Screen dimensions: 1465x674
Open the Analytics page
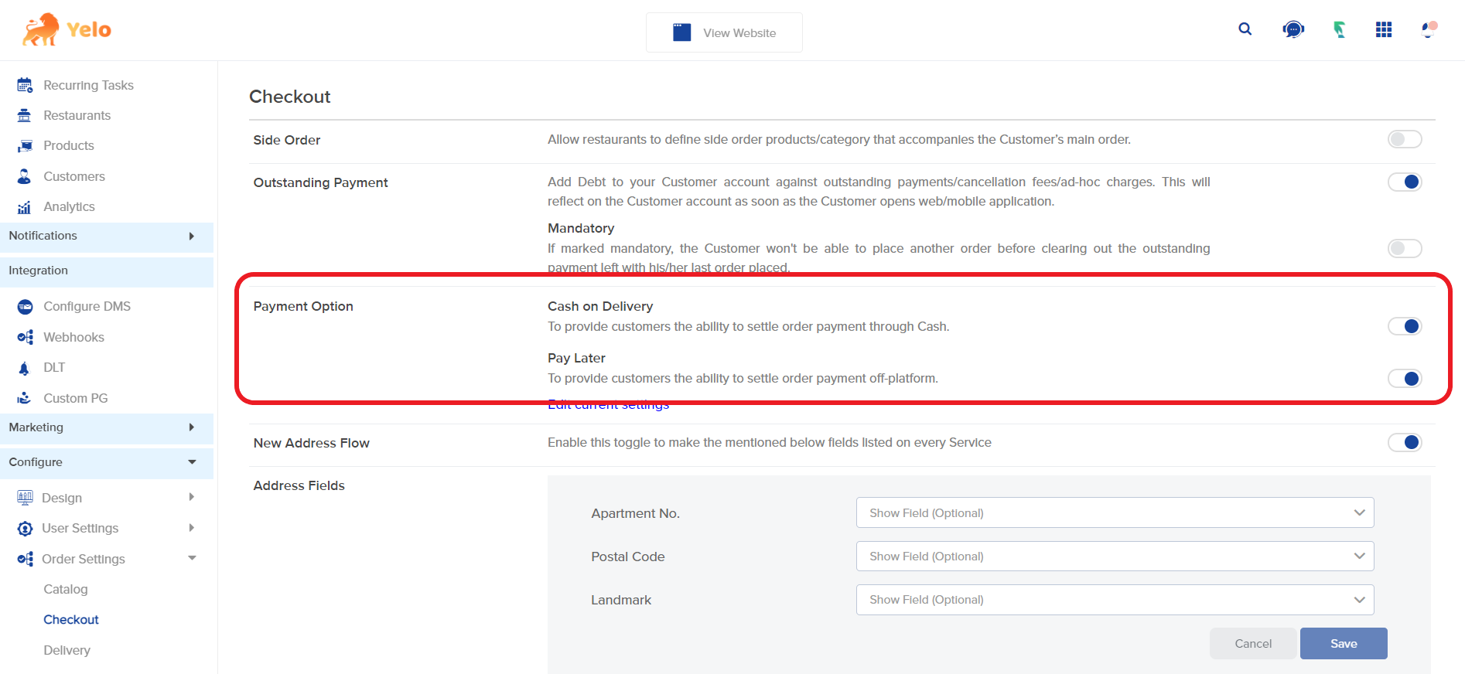[x=69, y=206]
